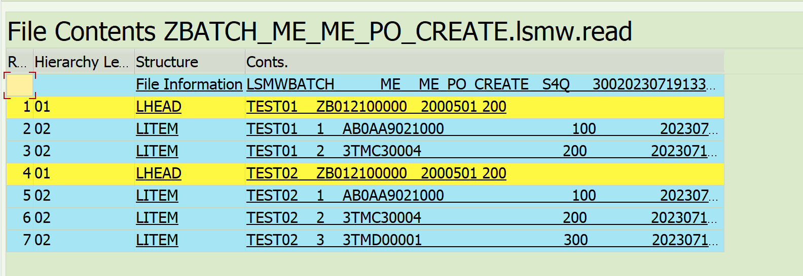The height and width of the screenshot is (276, 803).
Task: Open the LITEM link in row 5
Action: click(x=157, y=196)
